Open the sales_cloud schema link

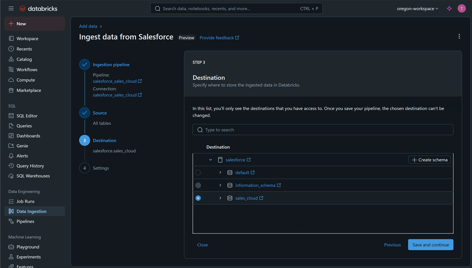tap(249, 198)
